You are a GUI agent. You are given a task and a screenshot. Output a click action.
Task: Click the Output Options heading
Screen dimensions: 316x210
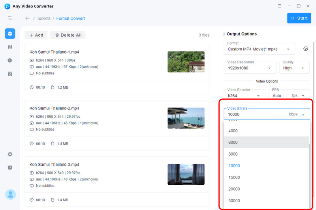[x=242, y=34]
